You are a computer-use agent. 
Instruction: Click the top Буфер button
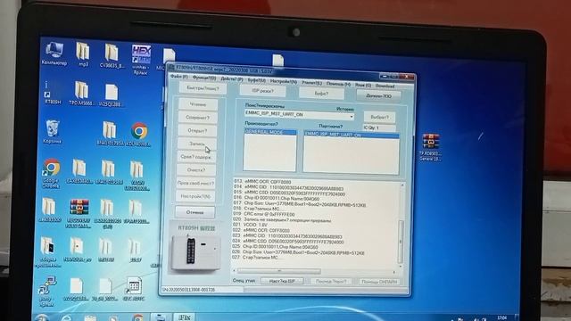click(x=321, y=93)
